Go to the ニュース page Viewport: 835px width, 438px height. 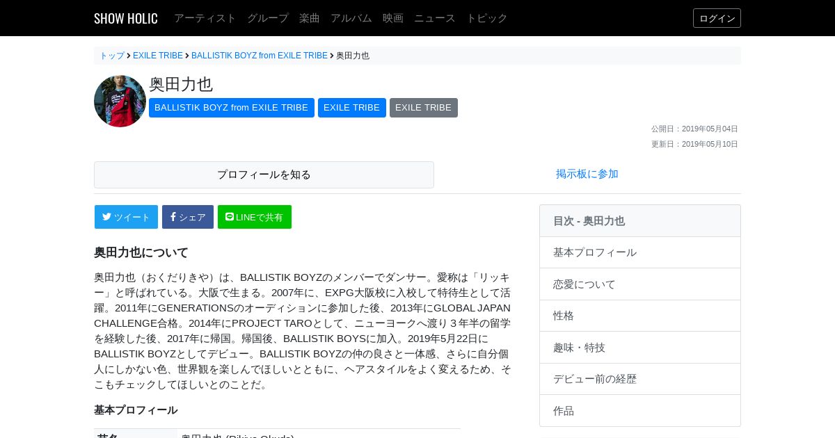click(435, 18)
